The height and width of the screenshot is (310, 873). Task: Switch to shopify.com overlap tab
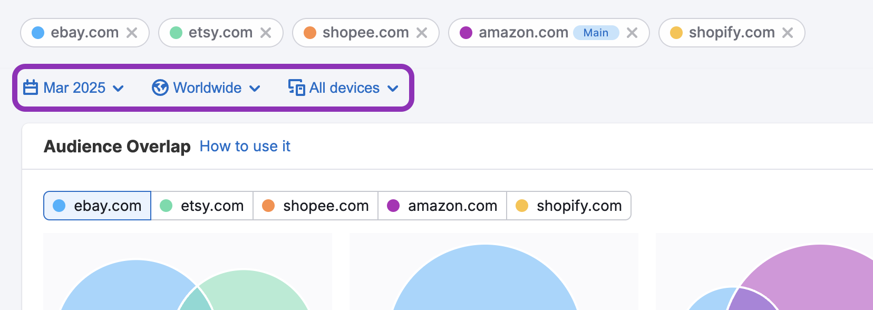click(x=569, y=206)
